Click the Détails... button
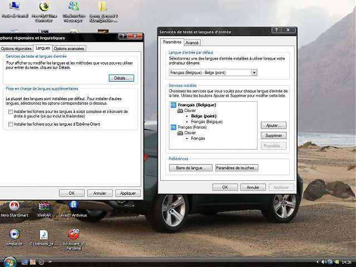Image resolution: width=356 pixels, height=267 pixels. coord(121,78)
